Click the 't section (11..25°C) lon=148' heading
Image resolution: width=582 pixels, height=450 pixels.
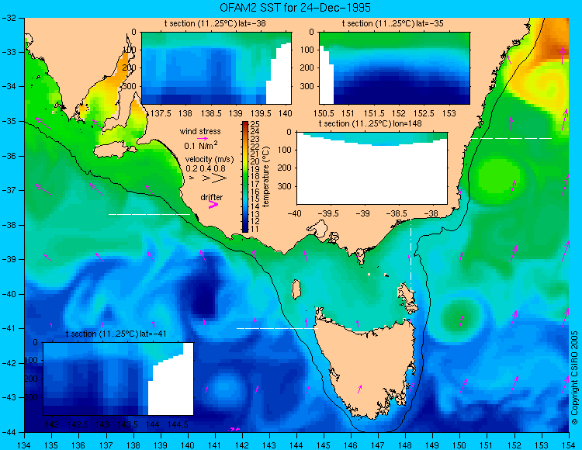(370, 123)
